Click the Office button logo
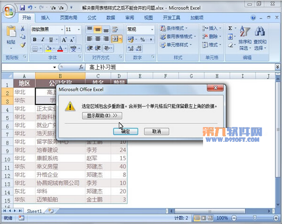The image size is (282, 224). pyautogui.click(x=8, y=11)
